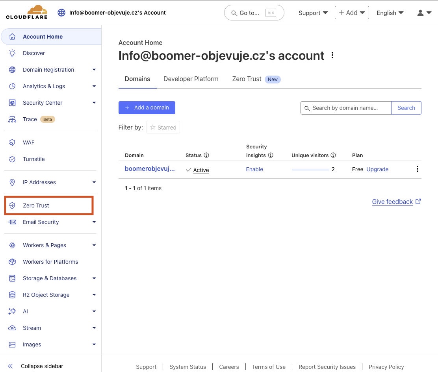This screenshot has width=438, height=372.
Task: Switch to the Zero Trust tab
Action: 247,79
